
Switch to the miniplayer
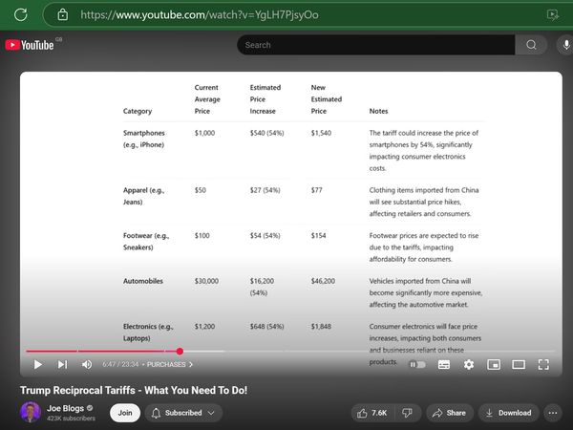[x=494, y=365]
